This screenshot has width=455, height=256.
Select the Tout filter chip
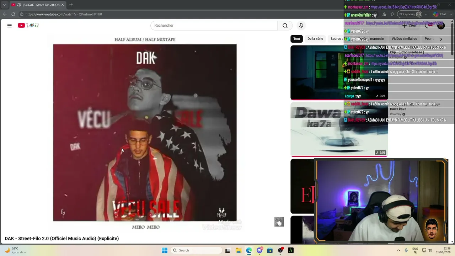297,39
